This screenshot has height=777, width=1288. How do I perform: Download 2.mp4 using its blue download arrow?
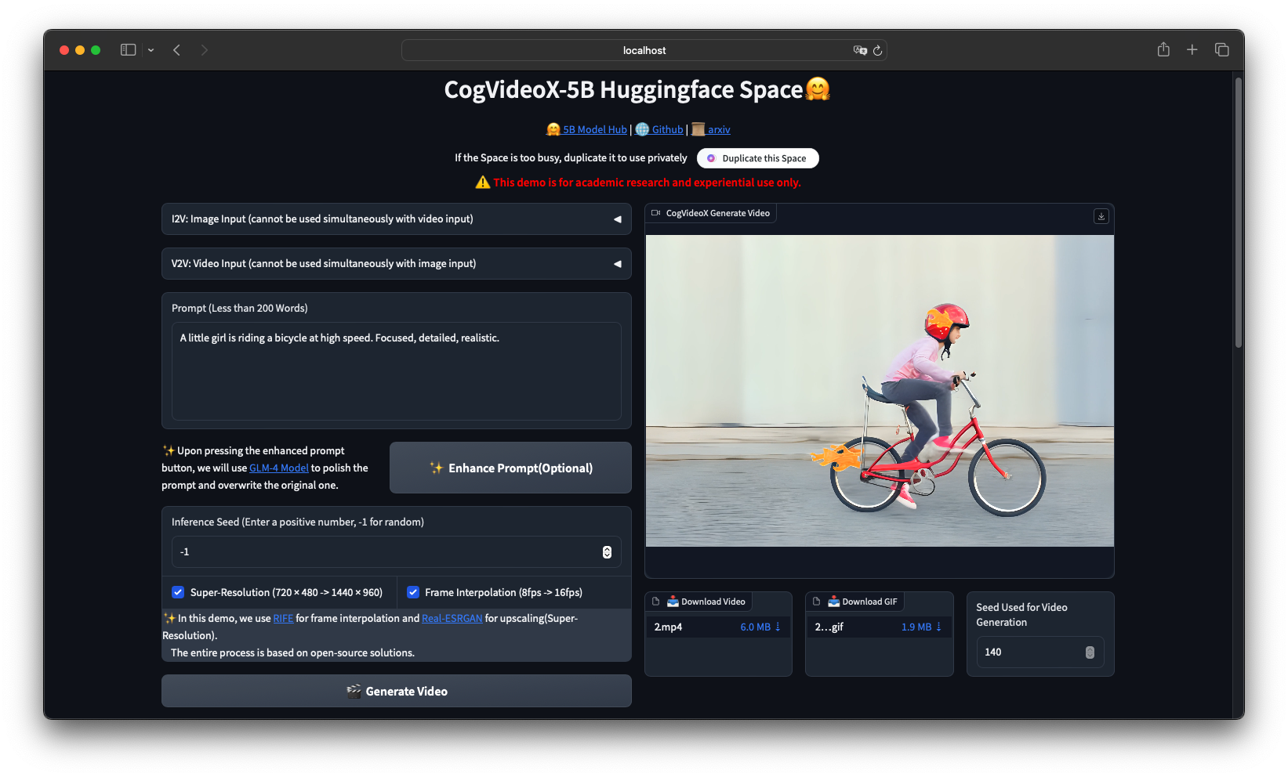pos(777,627)
